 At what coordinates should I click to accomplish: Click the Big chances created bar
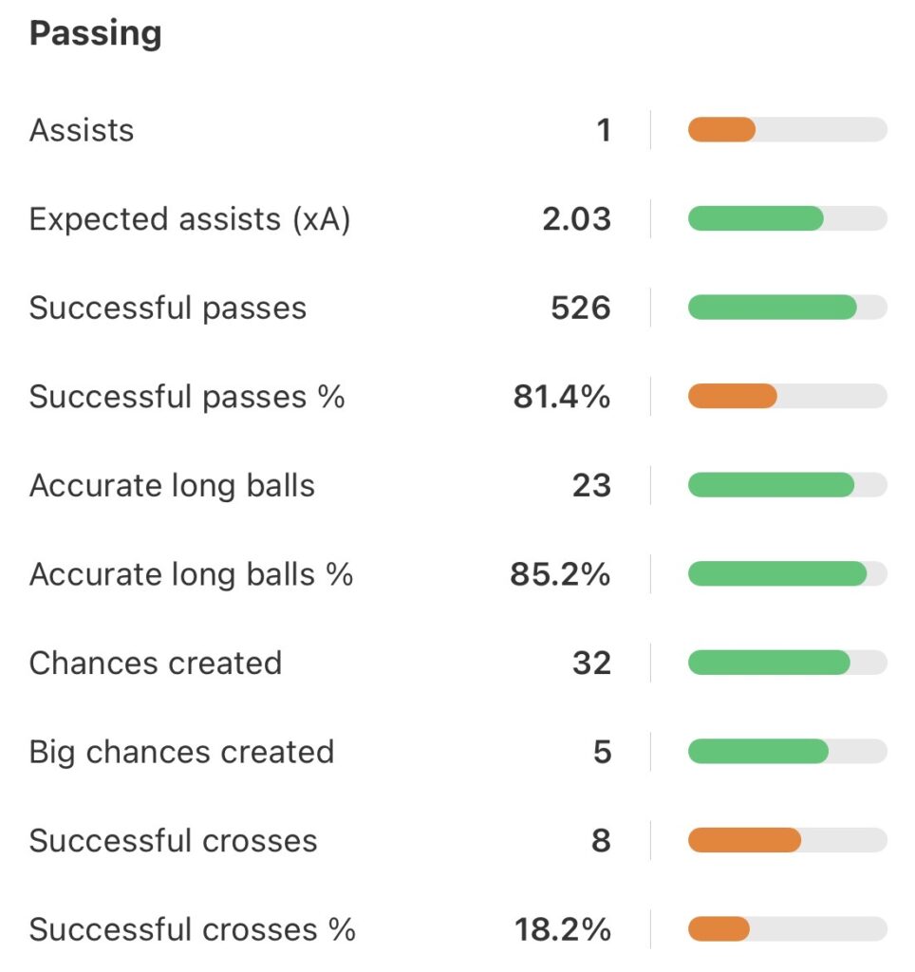point(758,752)
